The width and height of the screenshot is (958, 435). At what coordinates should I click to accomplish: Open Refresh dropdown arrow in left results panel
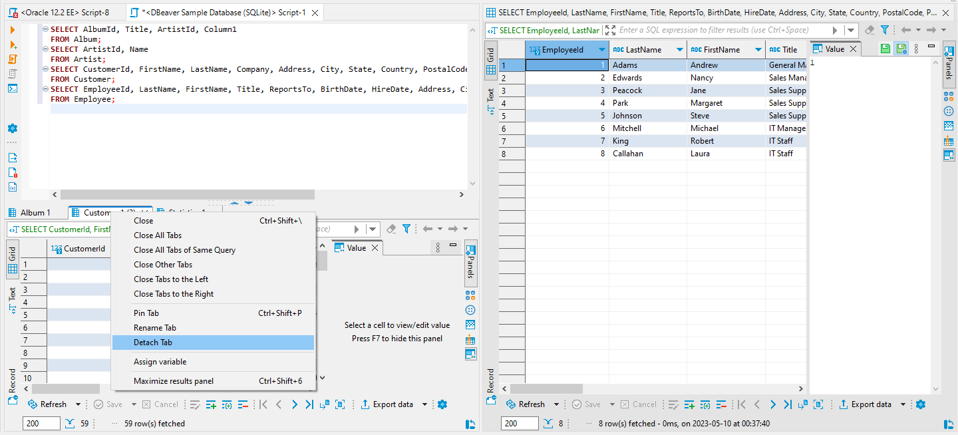point(78,404)
